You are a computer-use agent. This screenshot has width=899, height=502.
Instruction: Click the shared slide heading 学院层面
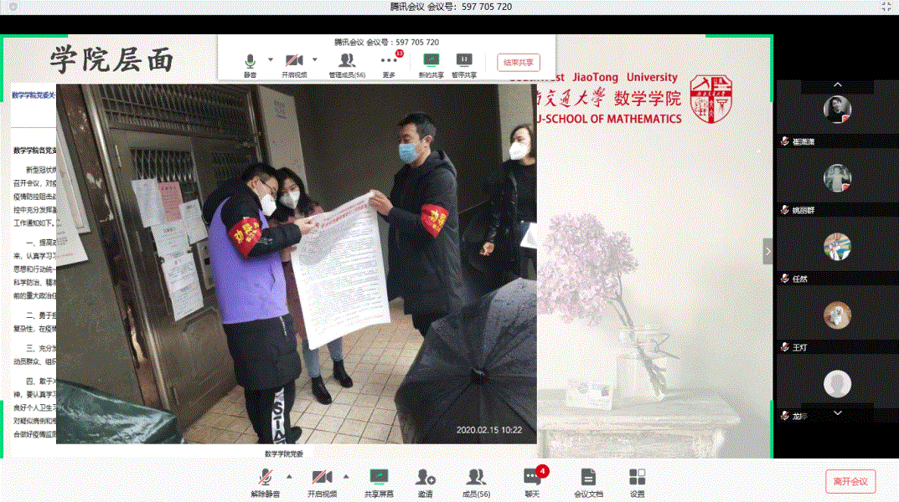pyautogui.click(x=111, y=59)
